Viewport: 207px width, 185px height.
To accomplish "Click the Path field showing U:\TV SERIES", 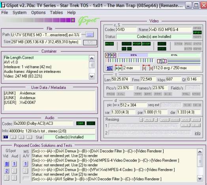I will [x=46, y=35].
